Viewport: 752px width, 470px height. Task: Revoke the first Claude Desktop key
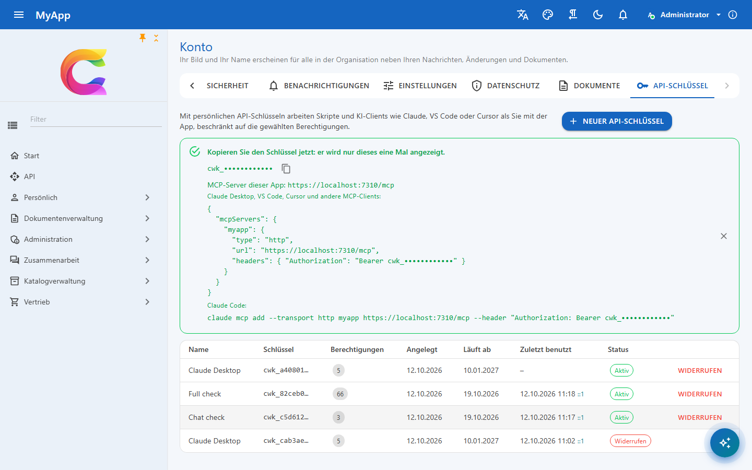(x=700, y=370)
